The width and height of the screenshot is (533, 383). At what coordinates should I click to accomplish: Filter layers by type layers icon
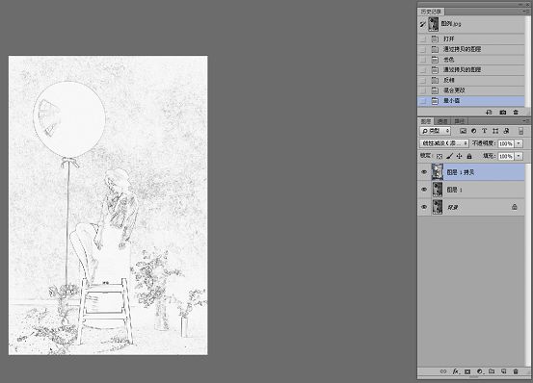(x=485, y=131)
